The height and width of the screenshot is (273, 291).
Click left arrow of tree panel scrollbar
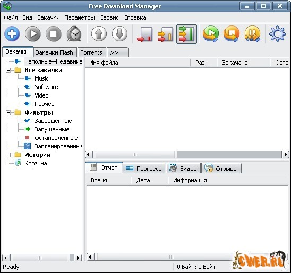[6, 258]
